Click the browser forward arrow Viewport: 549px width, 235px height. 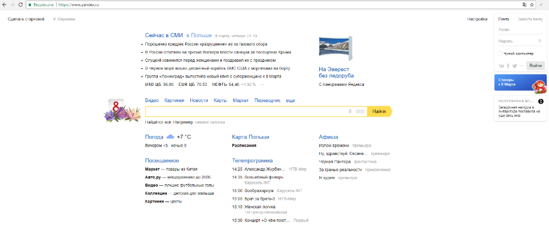click(13, 5)
